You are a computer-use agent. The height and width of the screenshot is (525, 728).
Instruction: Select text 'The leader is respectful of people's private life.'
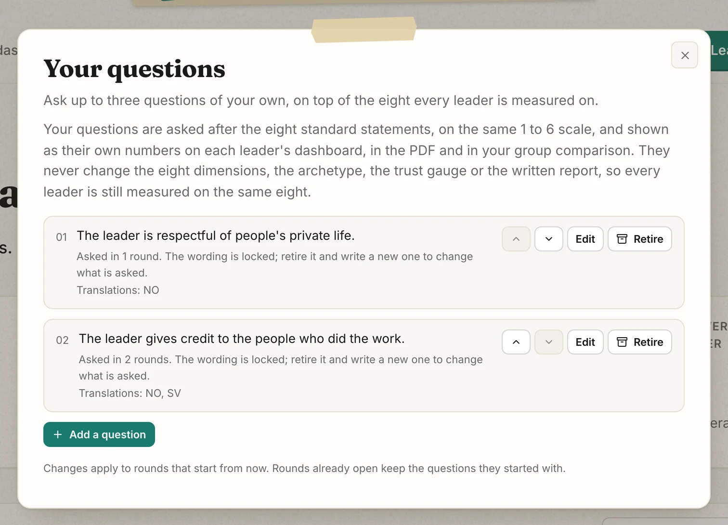tap(215, 236)
